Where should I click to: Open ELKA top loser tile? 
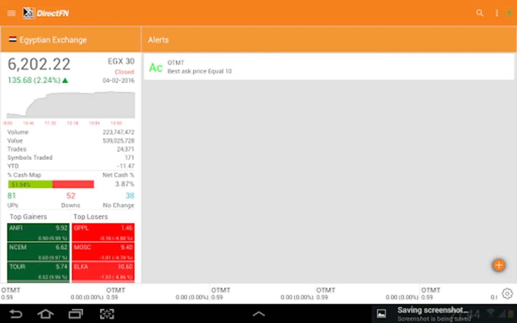pos(103,271)
